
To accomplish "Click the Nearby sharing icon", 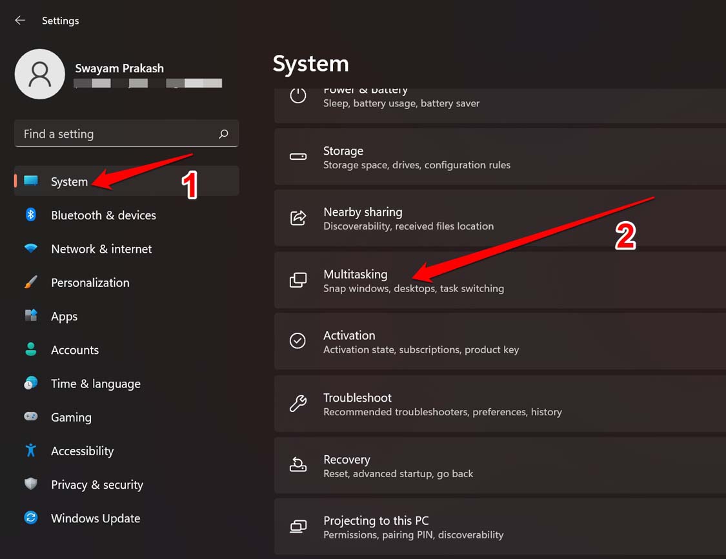I will (297, 218).
